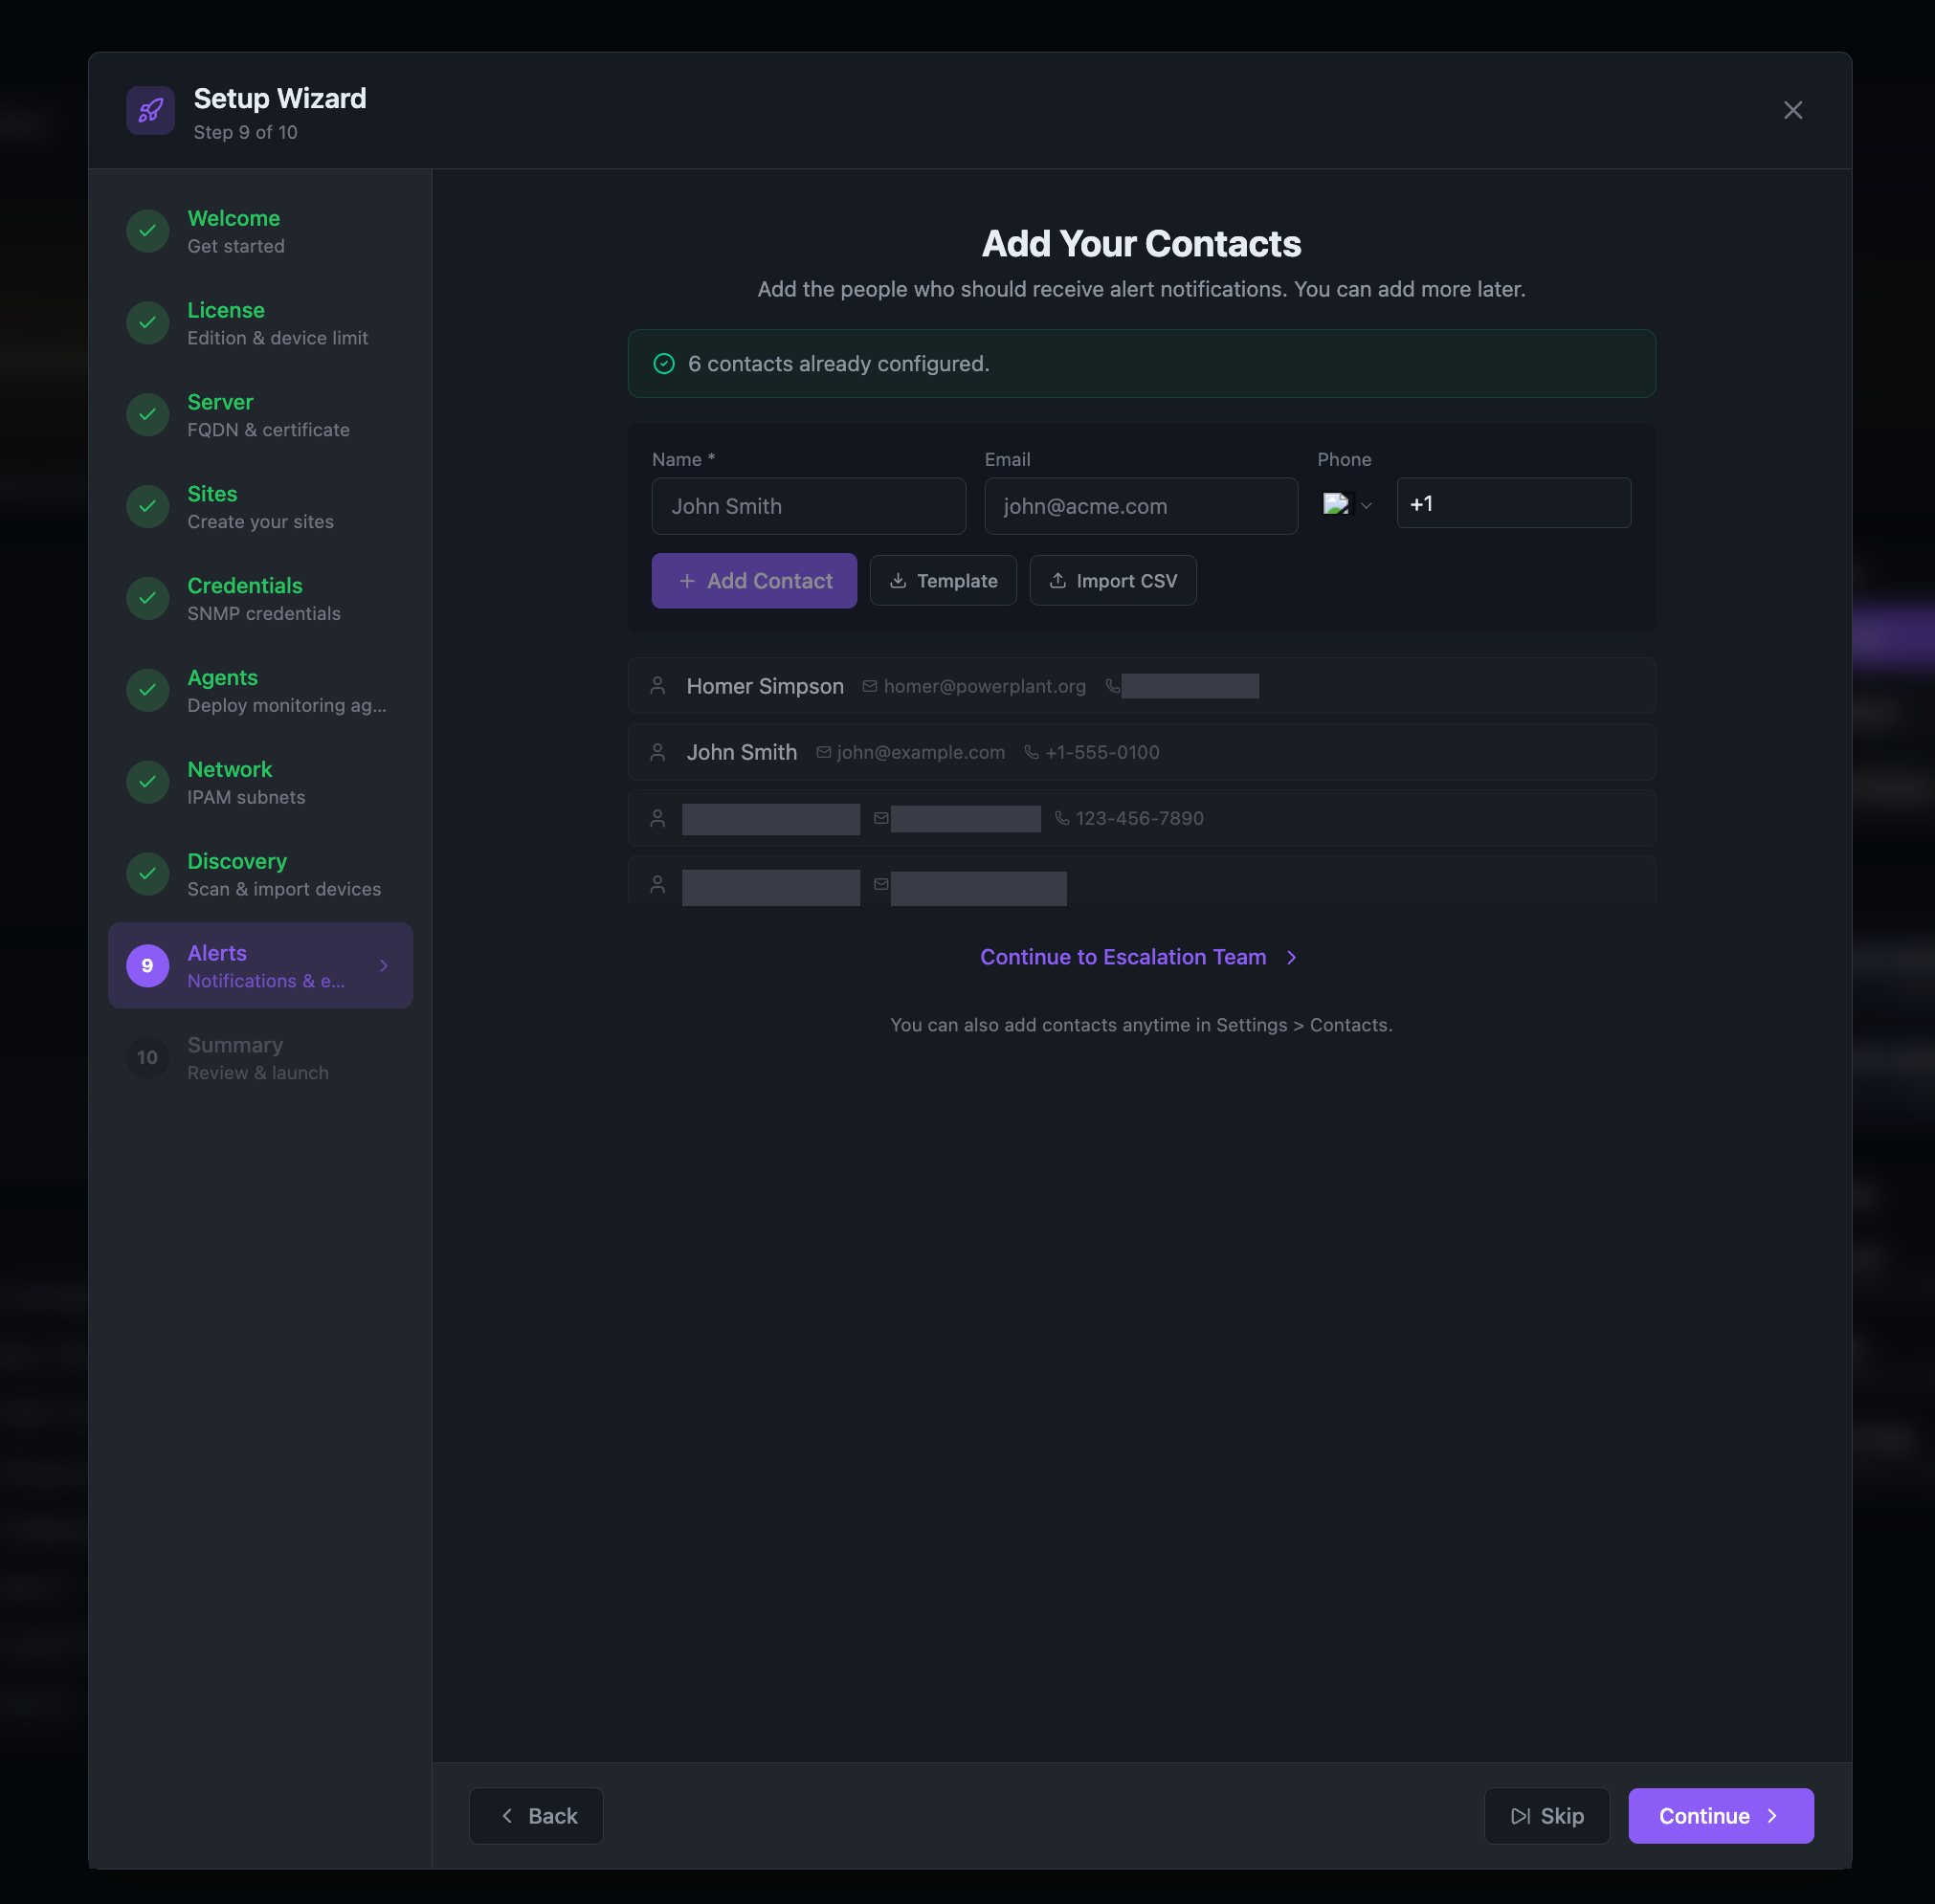Open the Server FQDN & certificate step
This screenshot has width=1935, height=1904.
pos(261,415)
